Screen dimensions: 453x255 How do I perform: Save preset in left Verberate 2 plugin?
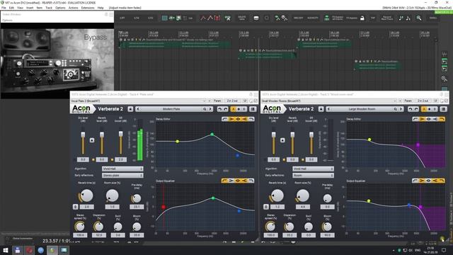click(130, 109)
